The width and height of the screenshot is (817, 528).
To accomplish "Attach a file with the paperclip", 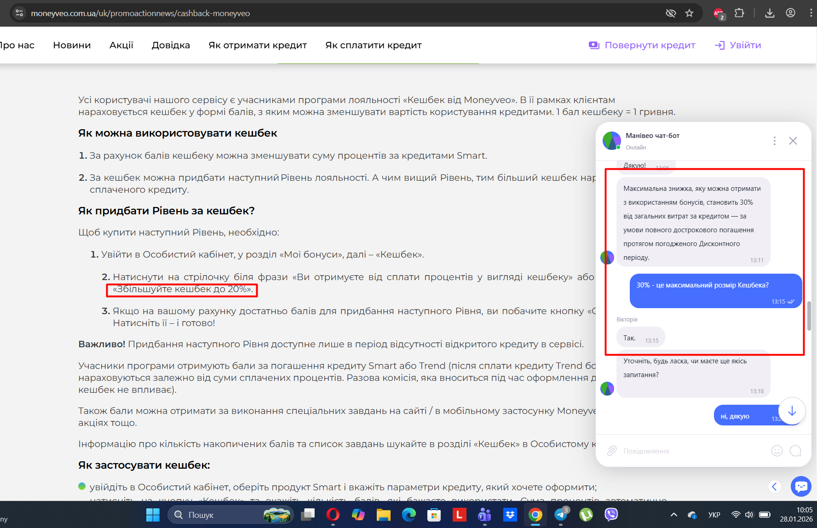I will pos(612,451).
